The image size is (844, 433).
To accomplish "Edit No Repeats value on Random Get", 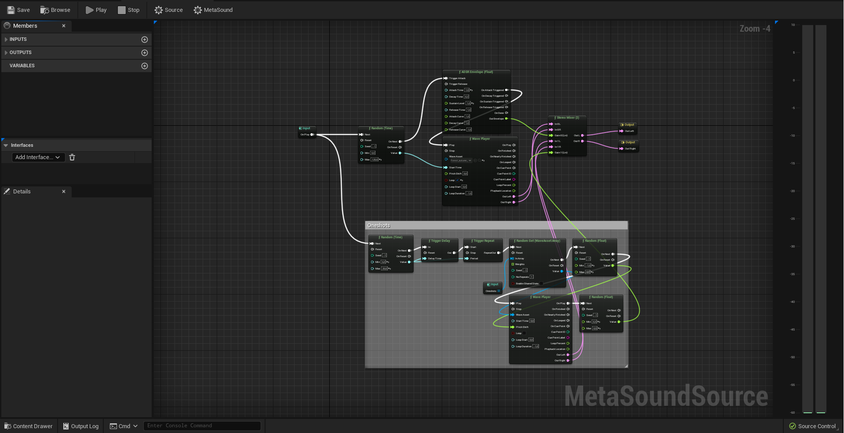I will coord(531,277).
